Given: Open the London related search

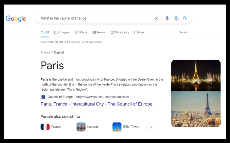Looking at the screenshot, I should [92, 127].
